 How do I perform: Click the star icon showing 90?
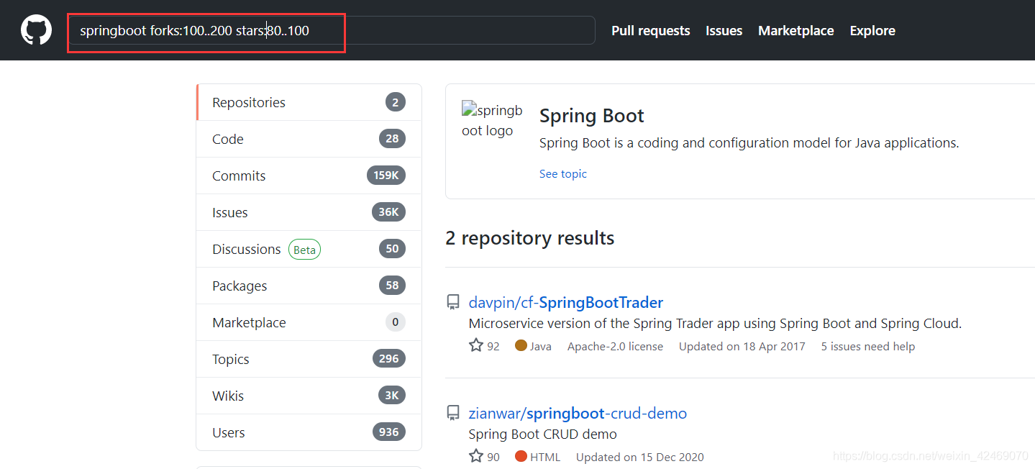[476, 456]
